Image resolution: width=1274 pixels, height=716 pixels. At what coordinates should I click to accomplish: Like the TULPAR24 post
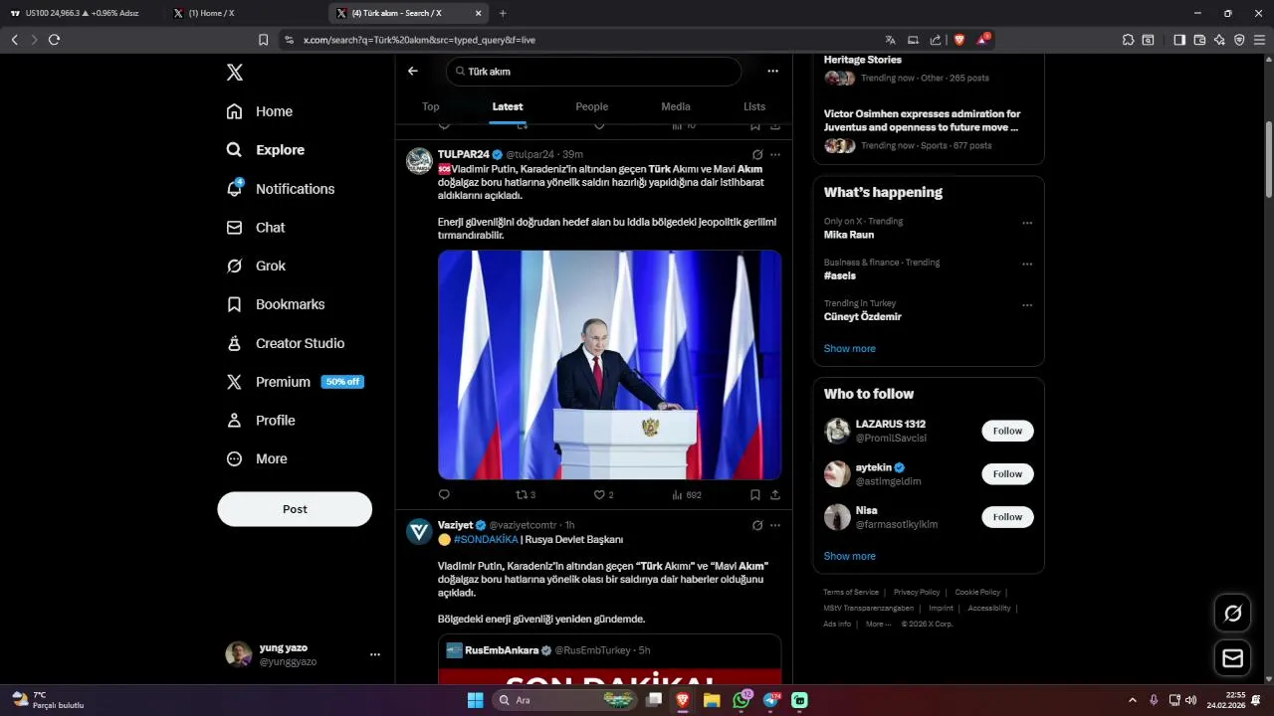click(x=603, y=494)
